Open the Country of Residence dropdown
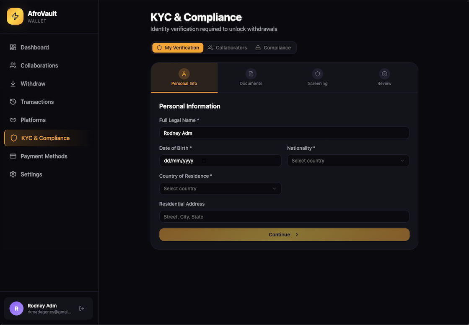The width and height of the screenshot is (469, 325). coord(220,189)
